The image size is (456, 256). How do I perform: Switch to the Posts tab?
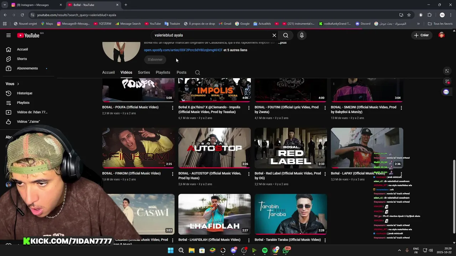click(x=181, y=73)
